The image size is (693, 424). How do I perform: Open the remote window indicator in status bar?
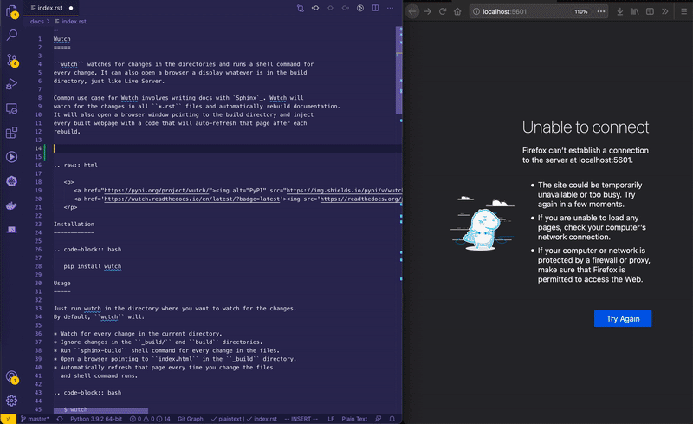tap(9, 419)
